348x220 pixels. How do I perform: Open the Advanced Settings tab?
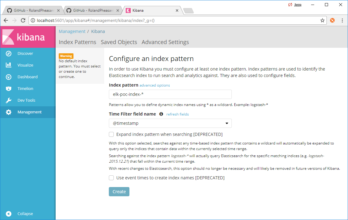point(165,42)
